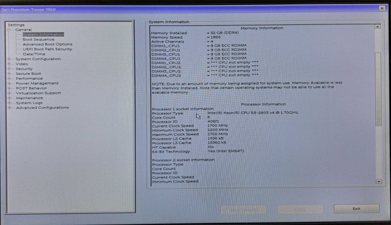Expand the Video settings node
This screenshot has height=225, width=391.
(x=9, y=64)
